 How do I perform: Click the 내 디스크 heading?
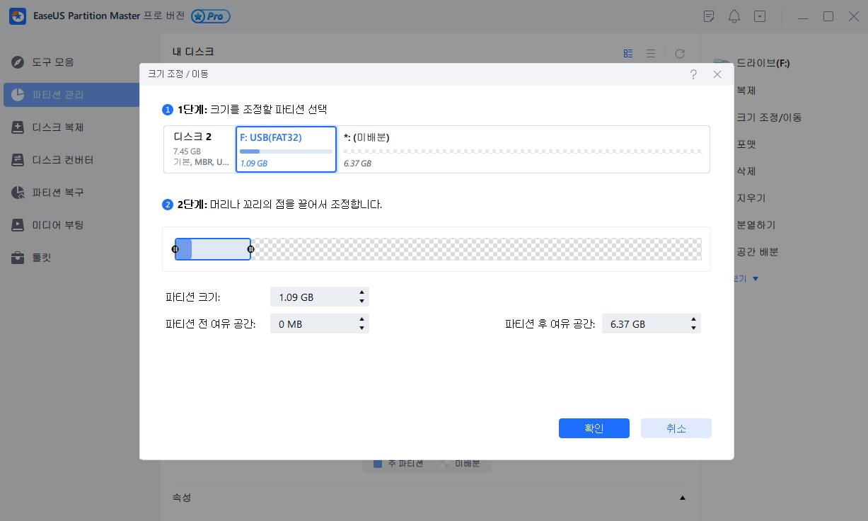click(193, 52)
